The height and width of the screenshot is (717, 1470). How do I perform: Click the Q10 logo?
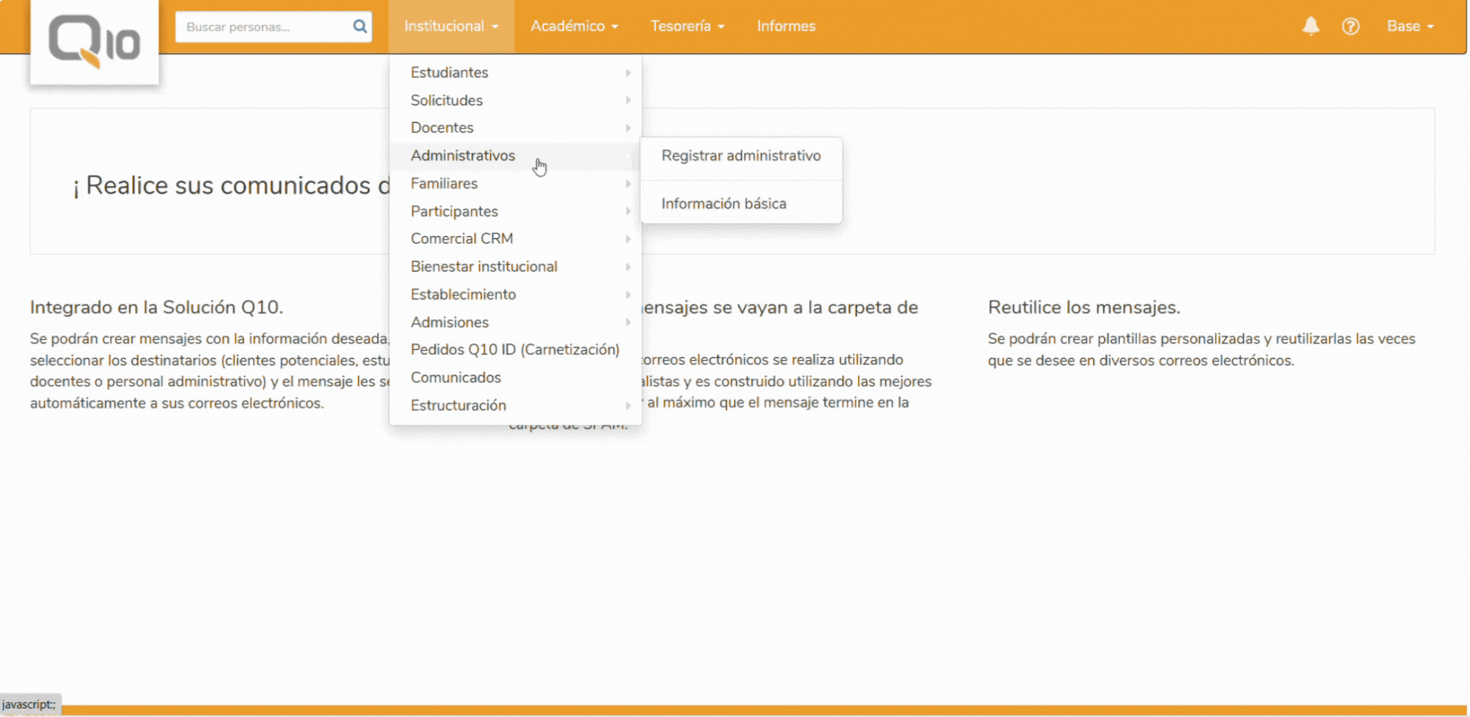coord(94,42)
